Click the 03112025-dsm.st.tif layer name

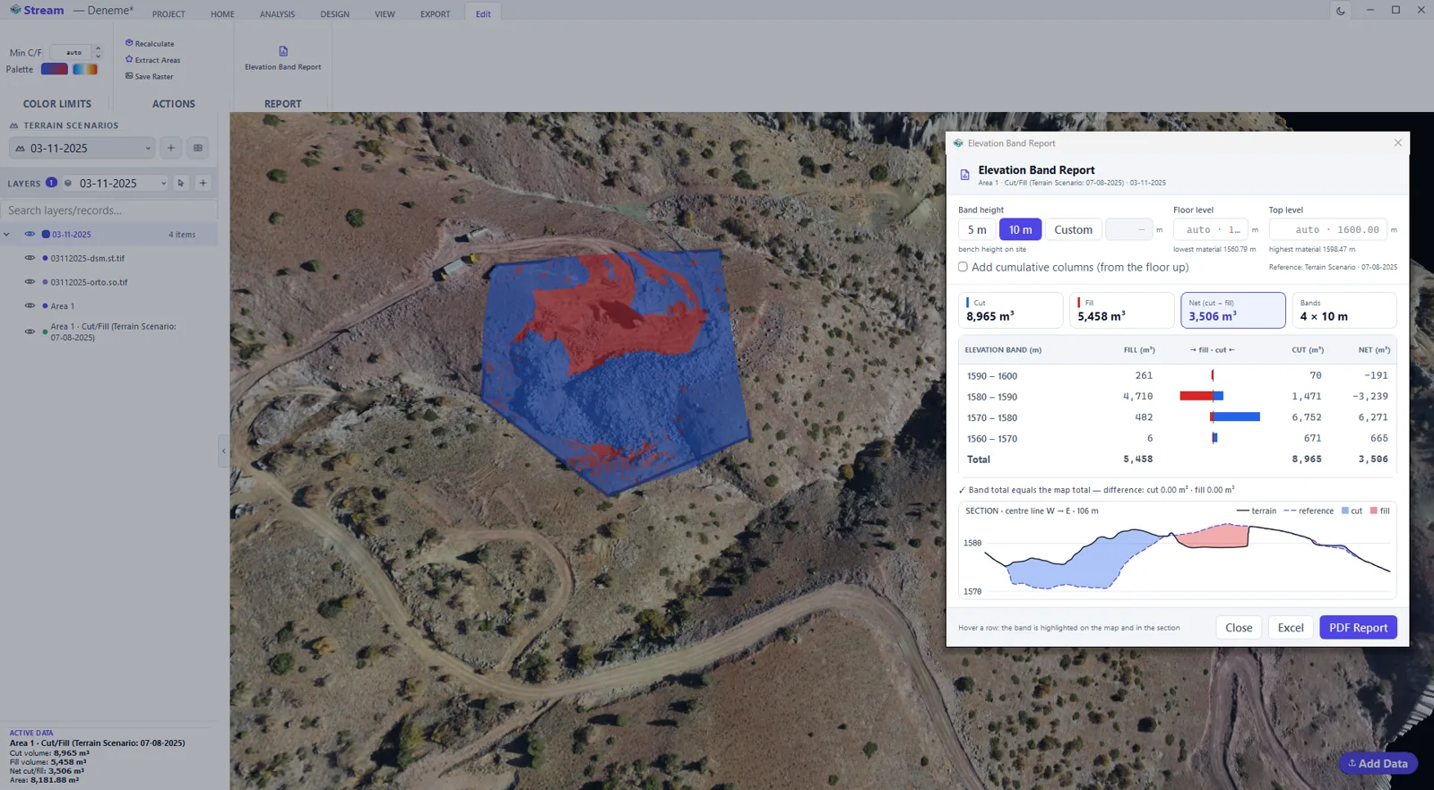tap(88, 258)
